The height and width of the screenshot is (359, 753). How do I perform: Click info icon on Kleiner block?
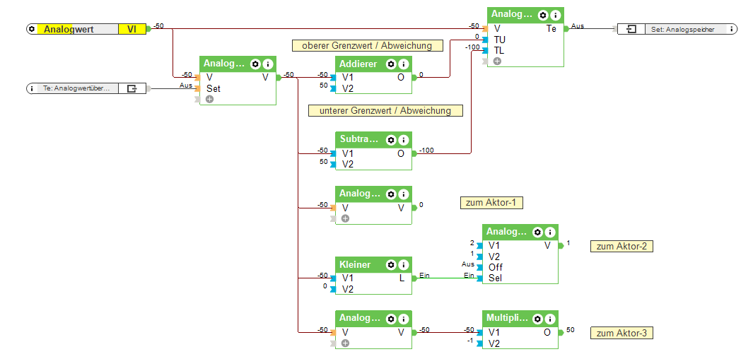404,264
